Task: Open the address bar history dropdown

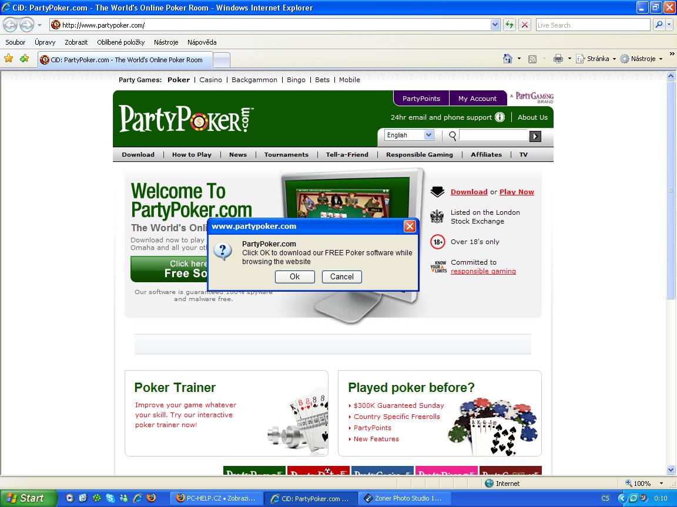Action: pos(495,25)
